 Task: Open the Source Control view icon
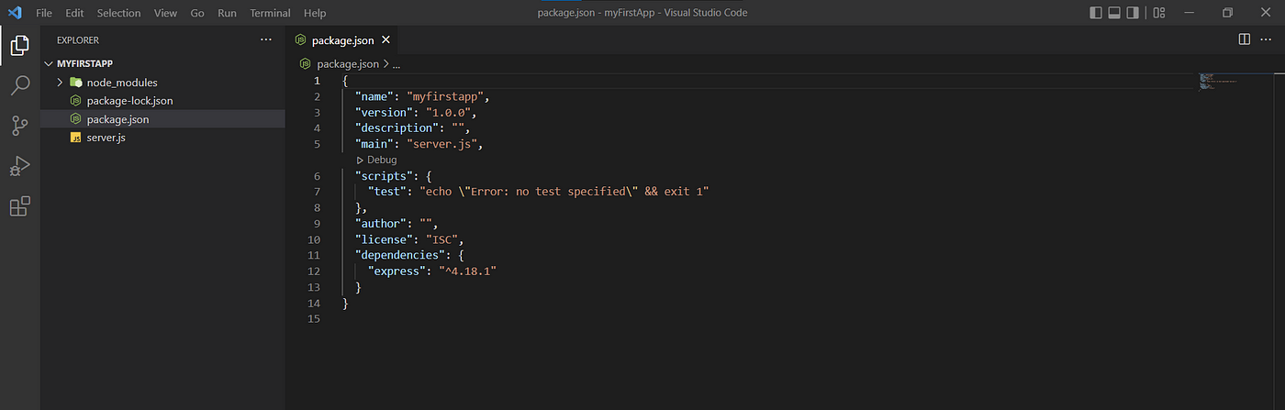click(19, 126)
